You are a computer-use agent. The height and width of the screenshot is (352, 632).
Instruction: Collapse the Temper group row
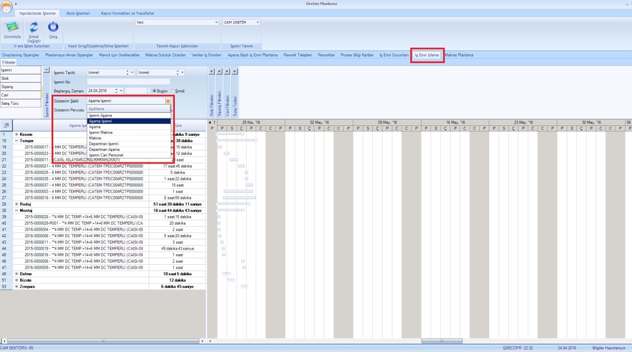coord(17,141)
